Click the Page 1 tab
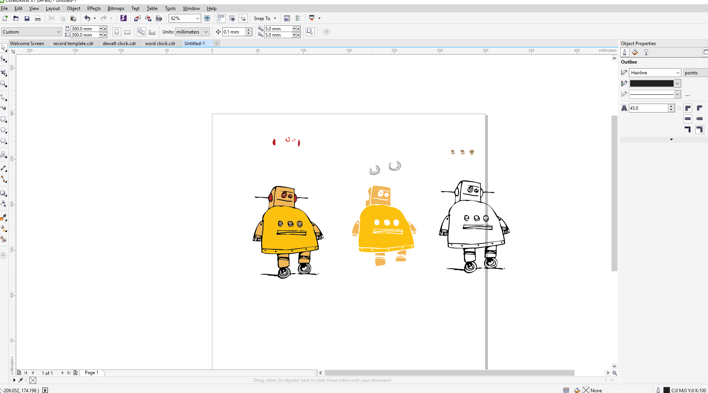Viewport: 708px width, 393px height. pos(91,373)
